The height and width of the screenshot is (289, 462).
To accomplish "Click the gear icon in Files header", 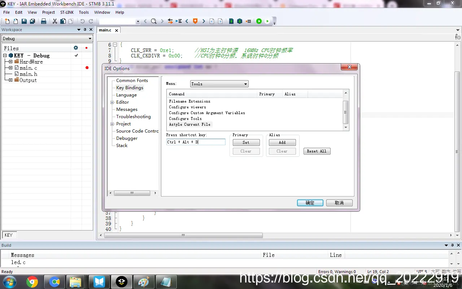I will (x=76, y=48).
